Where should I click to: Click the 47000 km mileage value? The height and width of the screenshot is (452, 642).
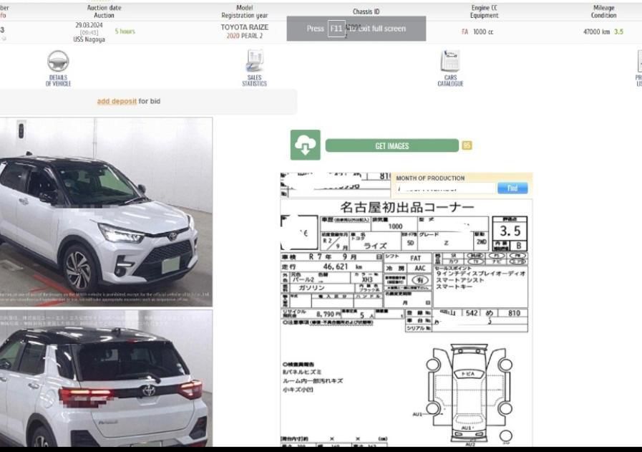597,32
